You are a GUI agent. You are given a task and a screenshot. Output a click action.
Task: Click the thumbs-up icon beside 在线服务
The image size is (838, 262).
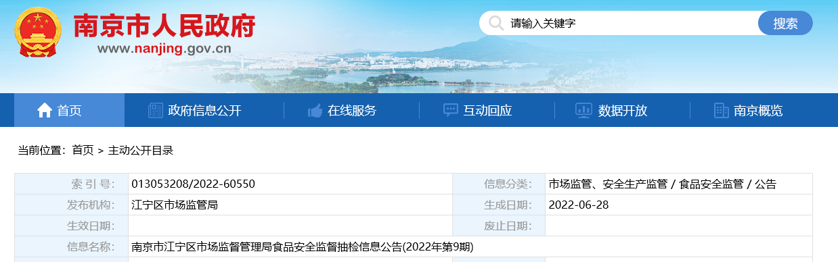tap(315, 111)
